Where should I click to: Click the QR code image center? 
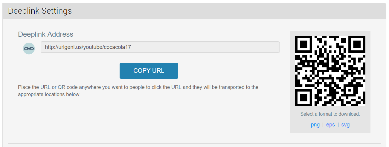[x=330, y=71]
